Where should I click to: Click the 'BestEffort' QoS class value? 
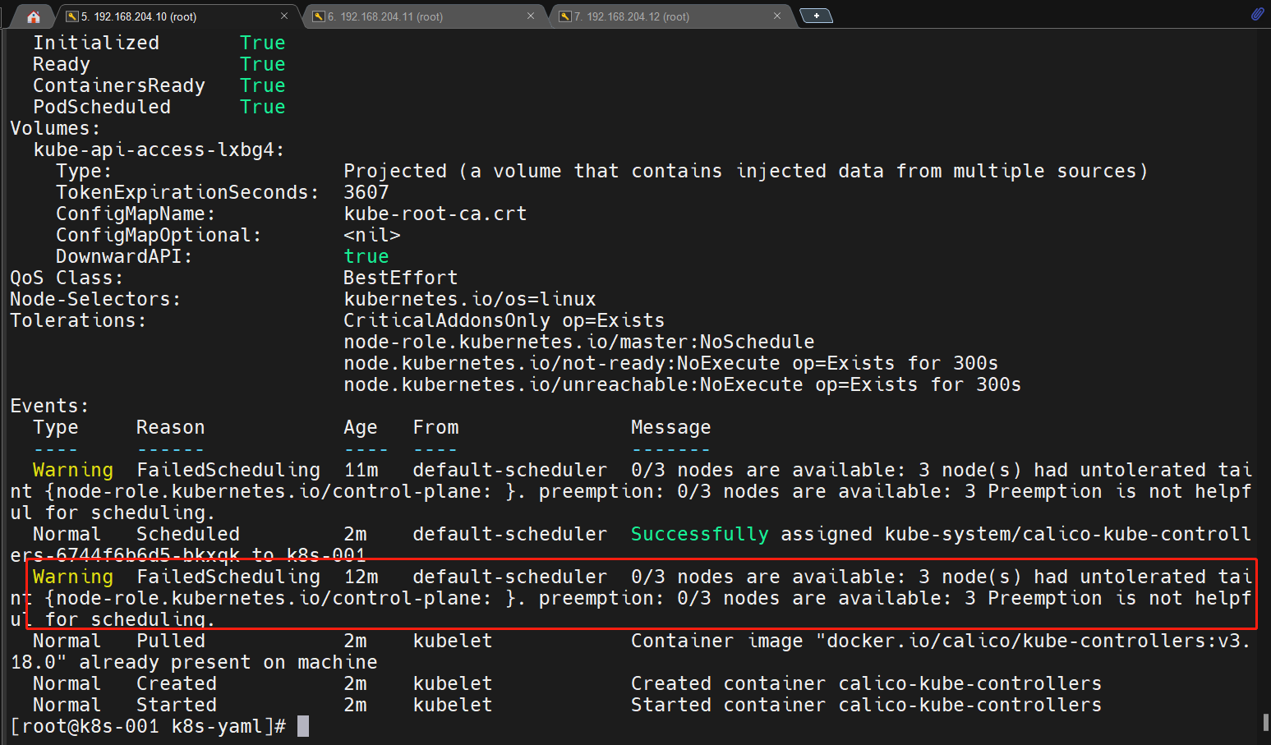point(401,278)
